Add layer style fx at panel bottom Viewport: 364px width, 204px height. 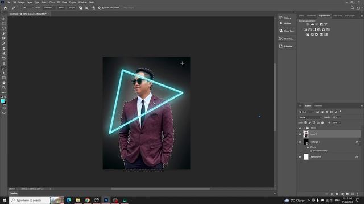tap(332, 194)
